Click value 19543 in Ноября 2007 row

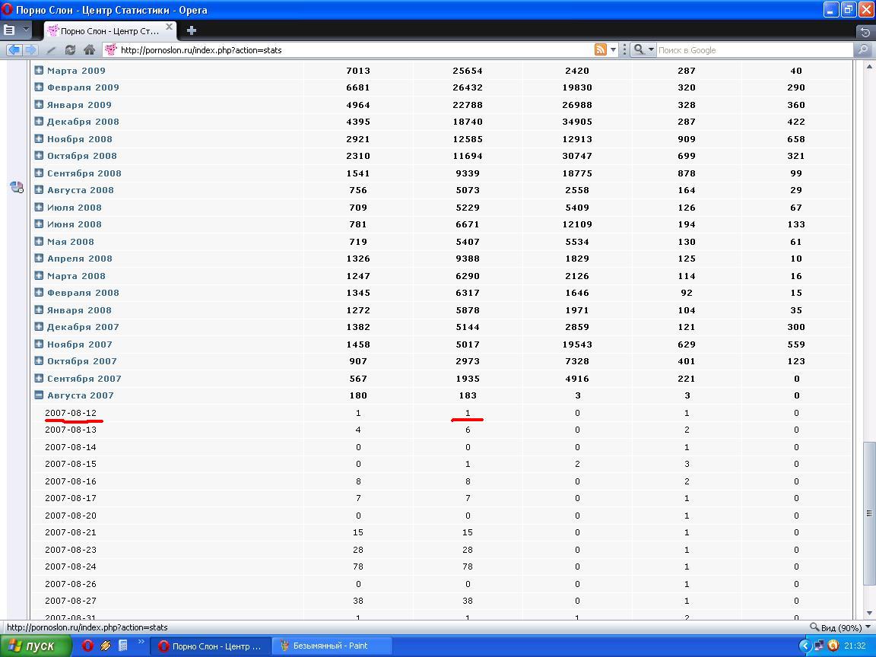coord(577,344)
